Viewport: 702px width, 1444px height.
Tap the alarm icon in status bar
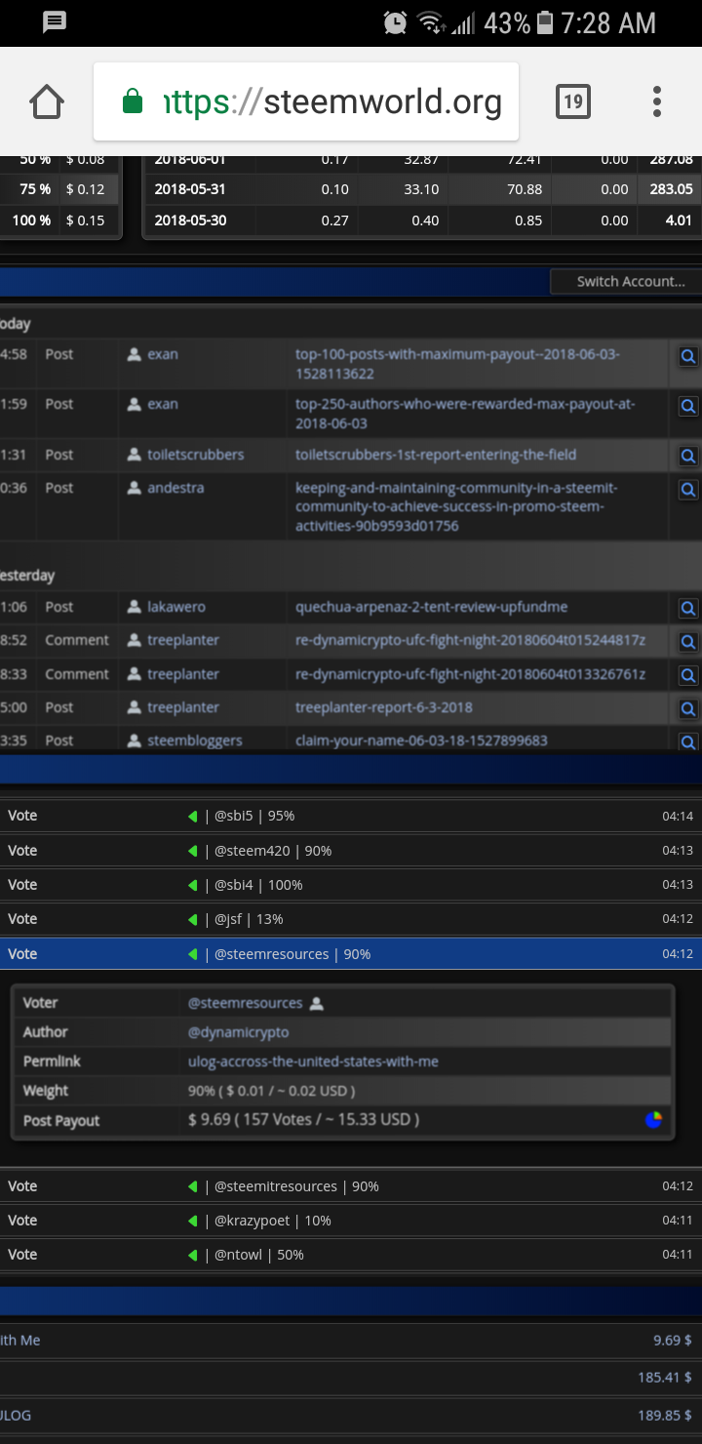click(395, 22)
